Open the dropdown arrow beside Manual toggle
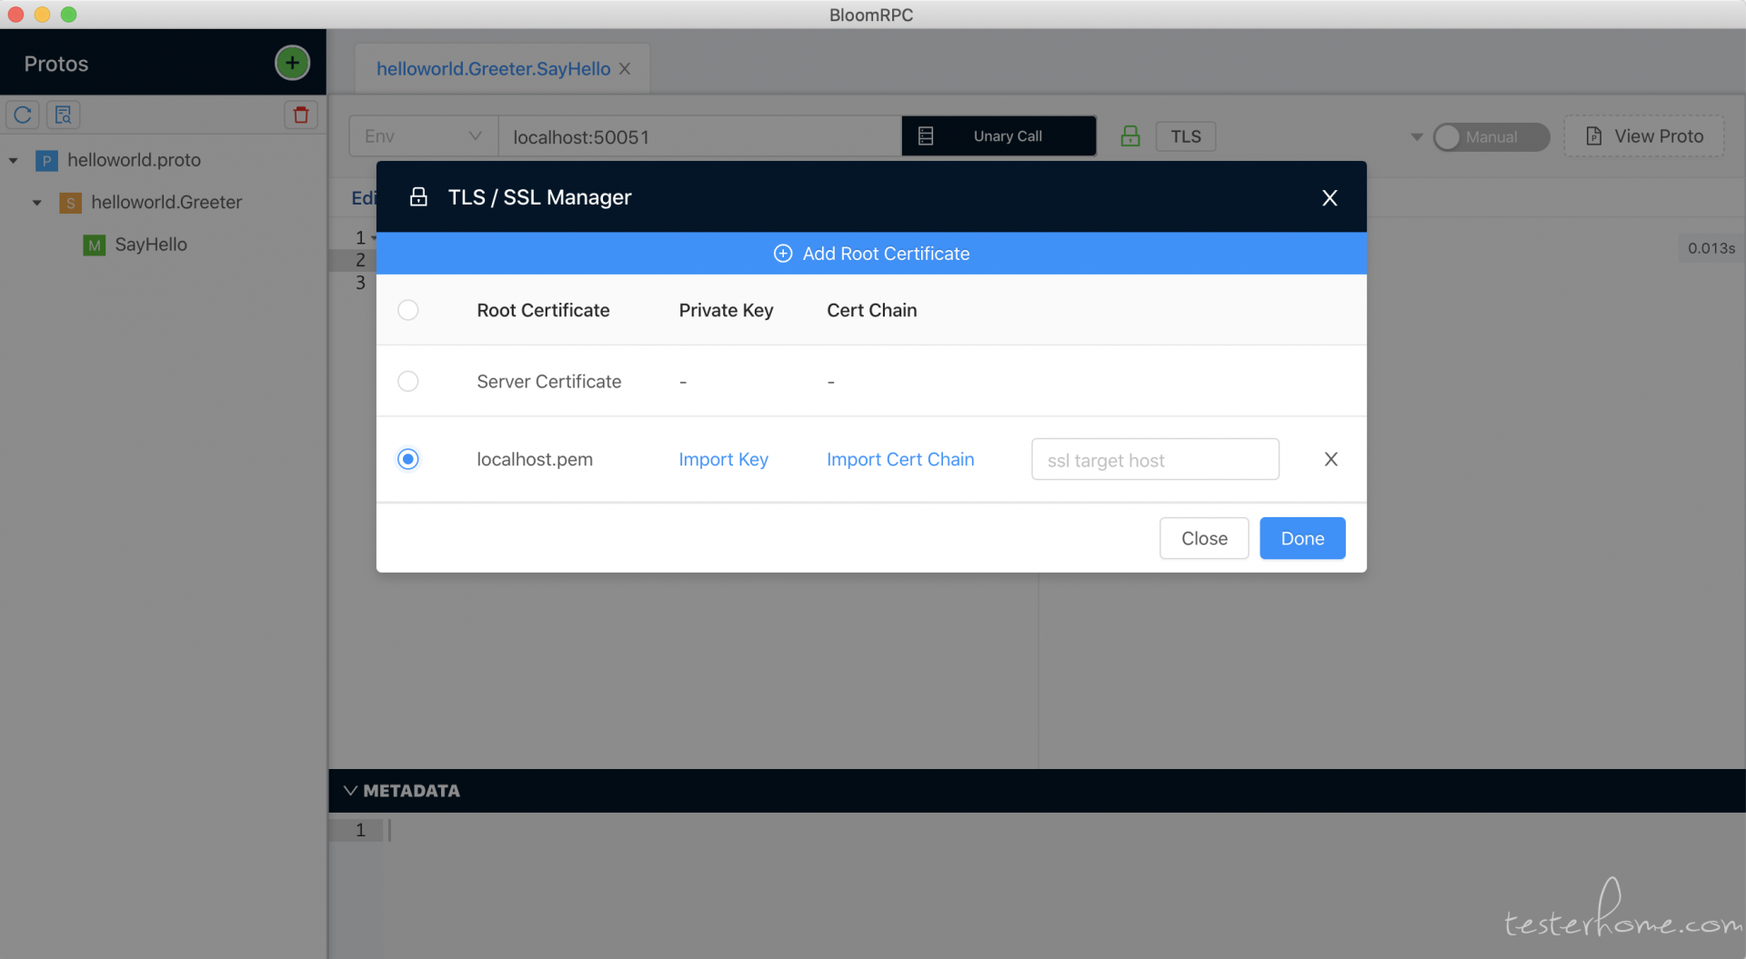This screenshot has width=1746, height=959. (x=1416, y=137)
